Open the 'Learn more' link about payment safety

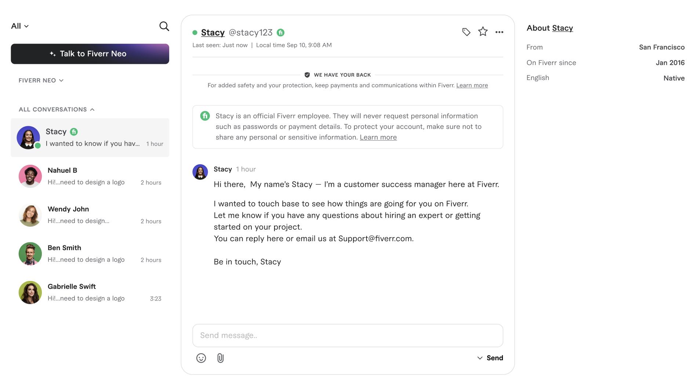coord(472,85)
